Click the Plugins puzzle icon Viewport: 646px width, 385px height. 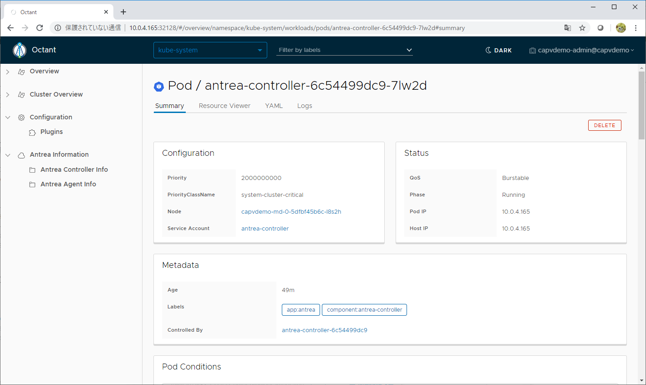click(x=32, y=132)
